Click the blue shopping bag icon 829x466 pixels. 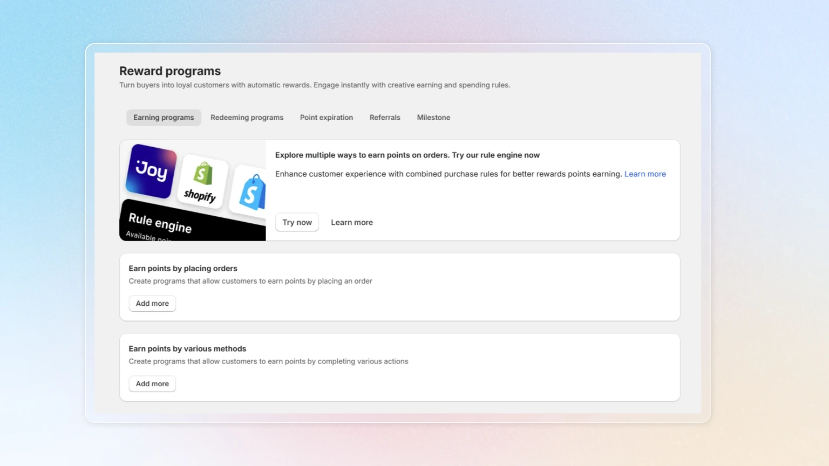coord(252,193)
